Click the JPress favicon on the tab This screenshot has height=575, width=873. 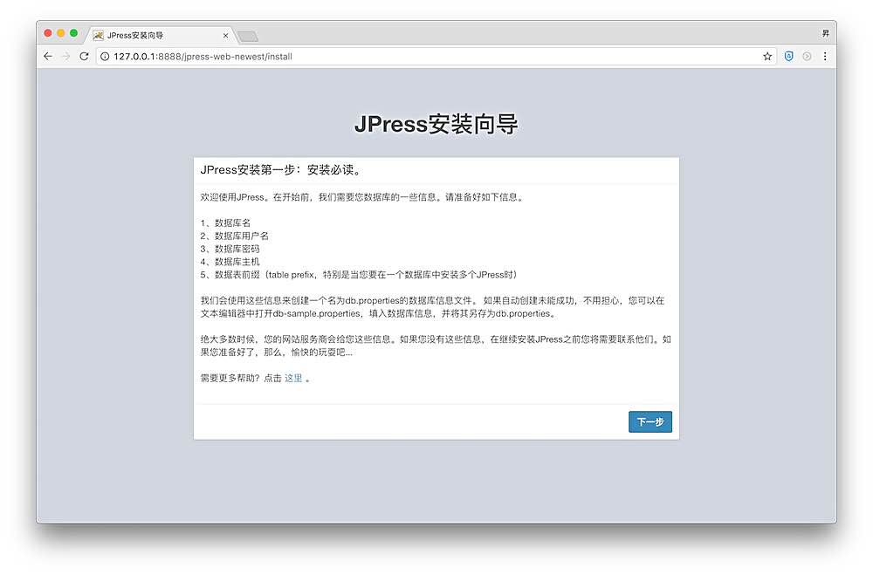click(x=99, y=36)
